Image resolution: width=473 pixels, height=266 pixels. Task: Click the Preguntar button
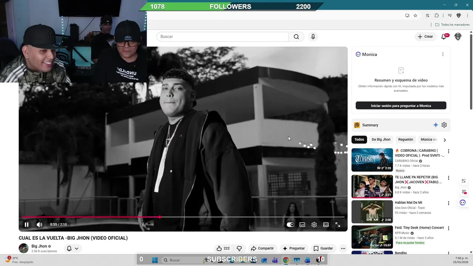pos(293,248)
